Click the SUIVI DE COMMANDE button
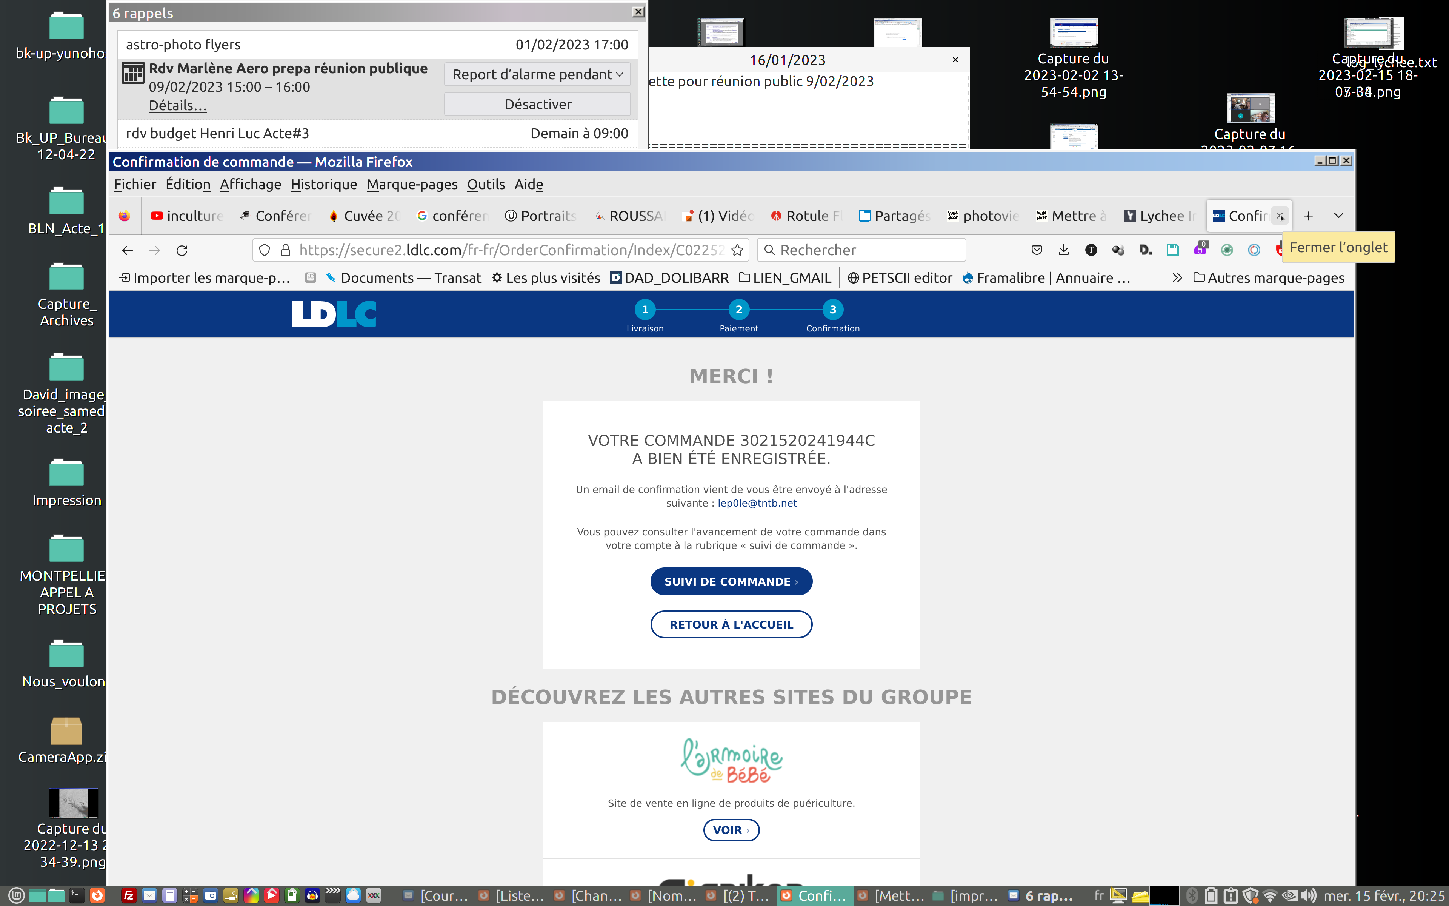The image size is (1449, 906). 731,581
